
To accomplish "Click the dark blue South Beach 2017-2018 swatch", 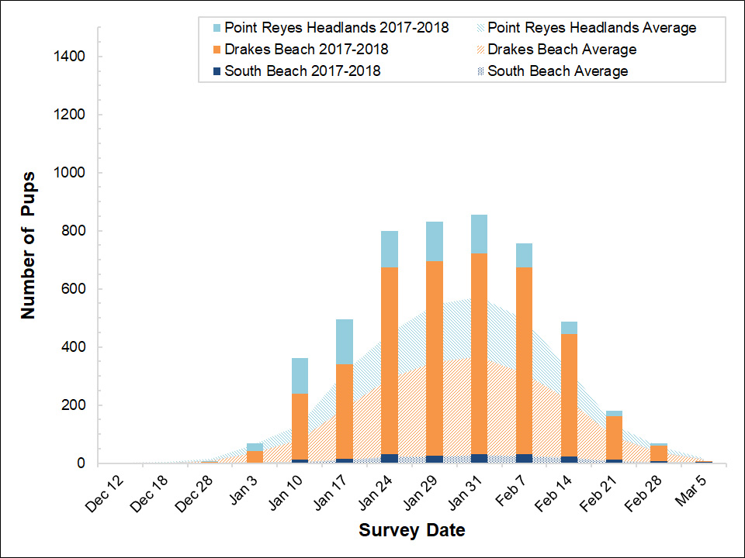I will (x=217, y=71).
